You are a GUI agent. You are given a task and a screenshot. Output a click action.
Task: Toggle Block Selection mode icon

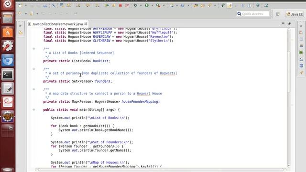(x=242, y=5)
